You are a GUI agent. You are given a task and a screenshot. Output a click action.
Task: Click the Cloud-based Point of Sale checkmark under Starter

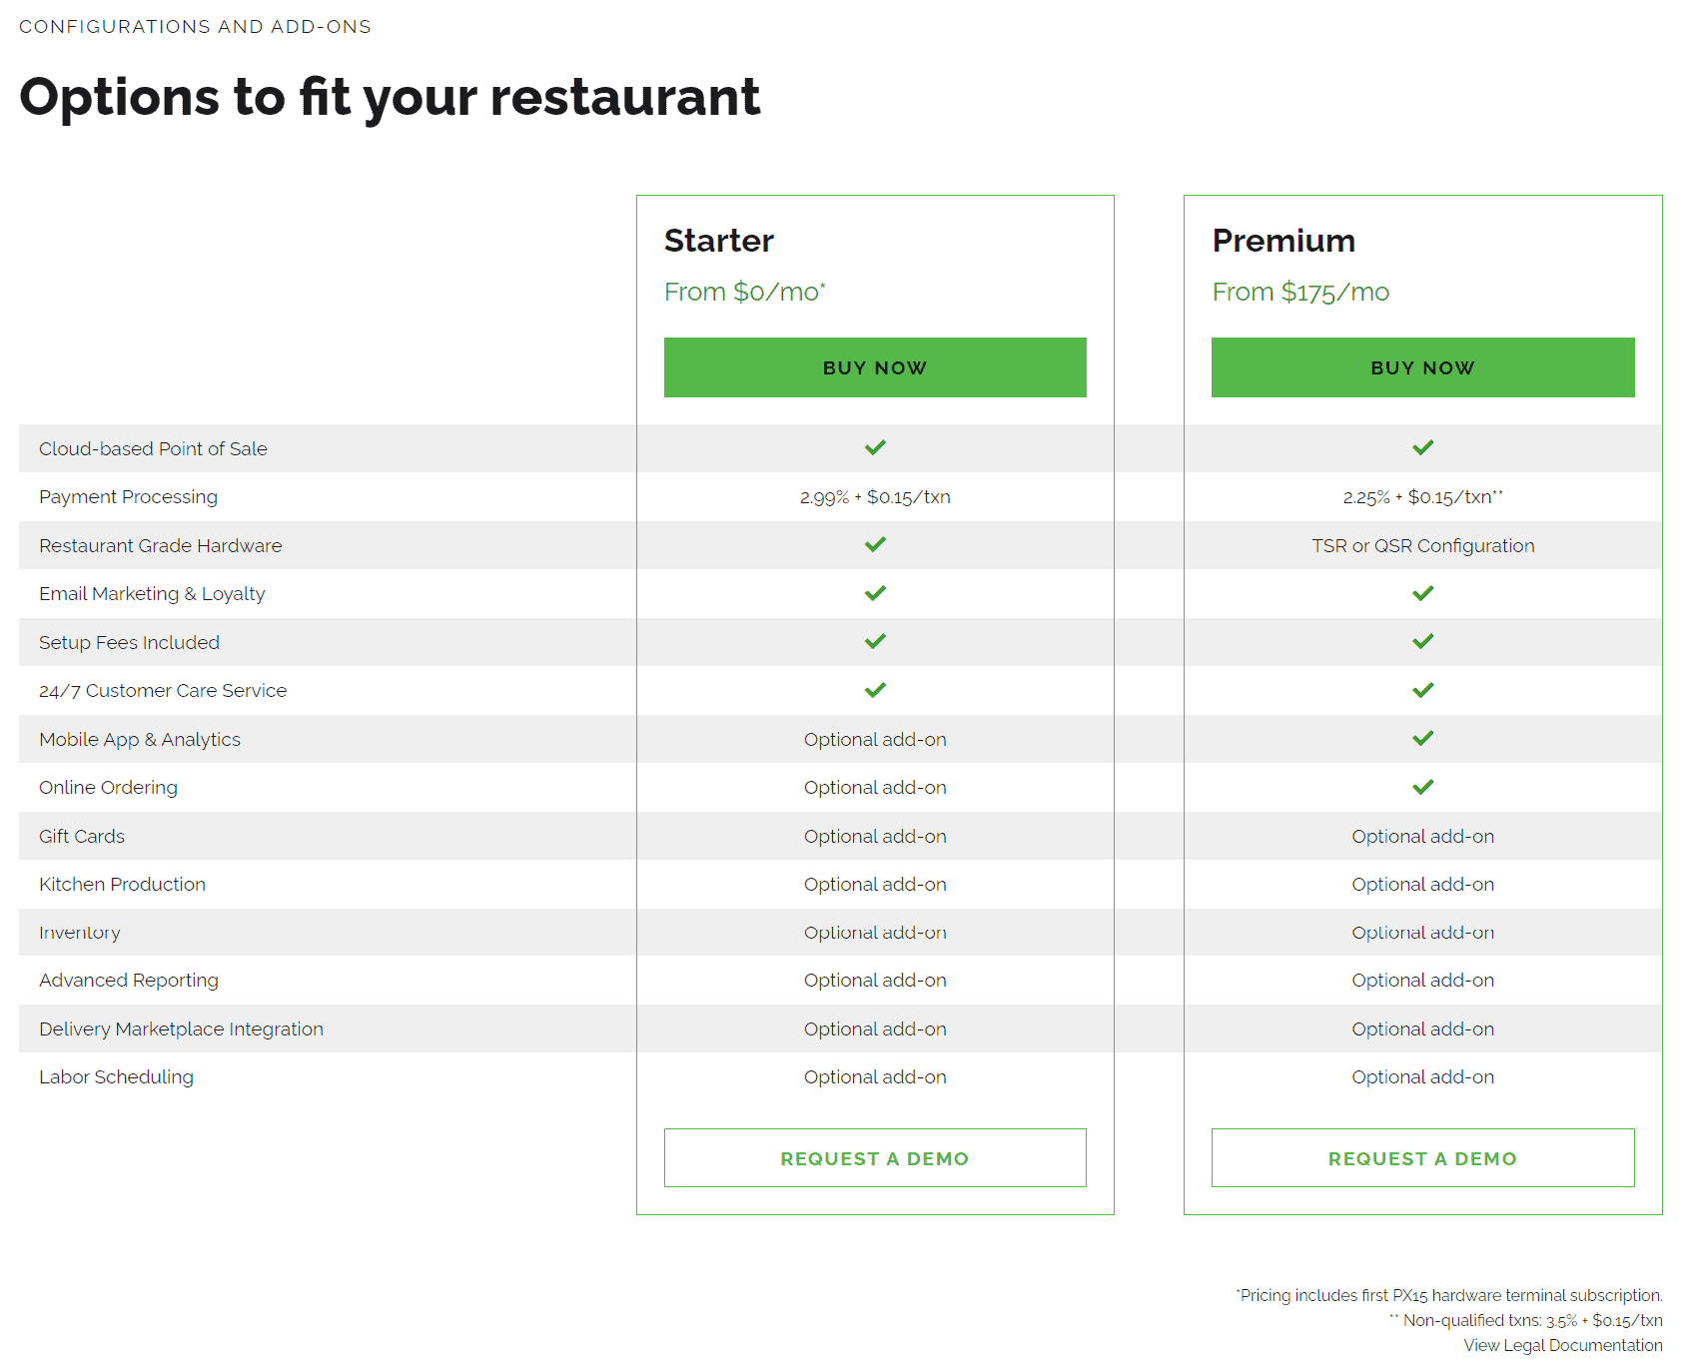click(x=875, y=447)
